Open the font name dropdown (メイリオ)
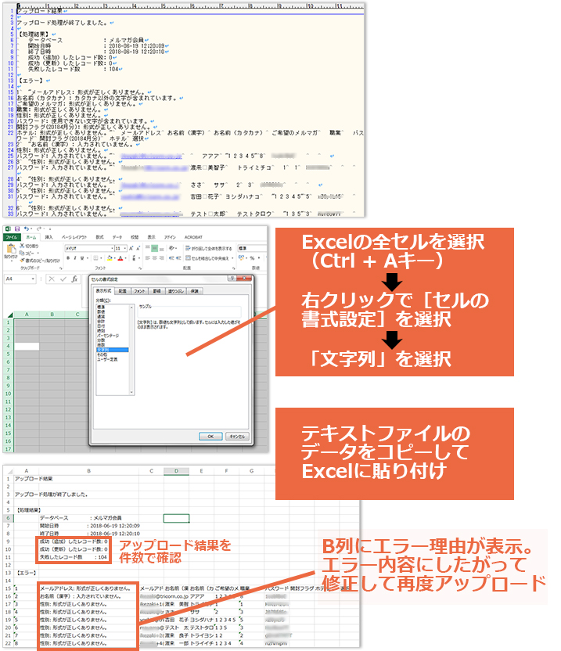 pos(112,248)
